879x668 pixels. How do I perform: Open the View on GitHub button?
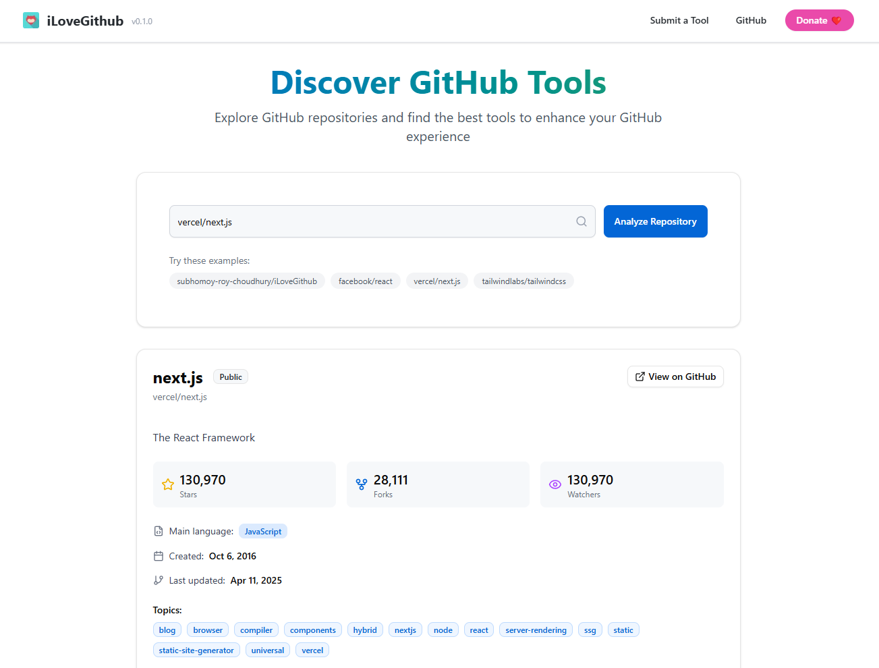[675, 377]
